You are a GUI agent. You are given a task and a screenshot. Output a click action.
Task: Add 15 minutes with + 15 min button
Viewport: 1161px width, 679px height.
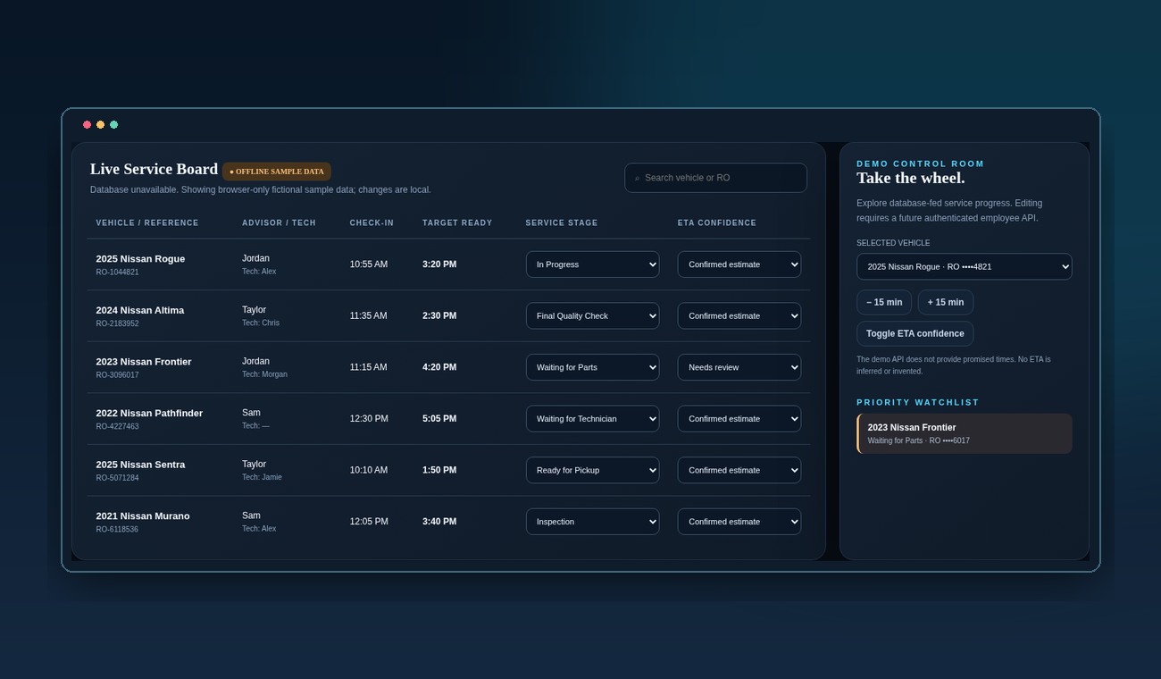pyautogui.click(x=946, y=303)
